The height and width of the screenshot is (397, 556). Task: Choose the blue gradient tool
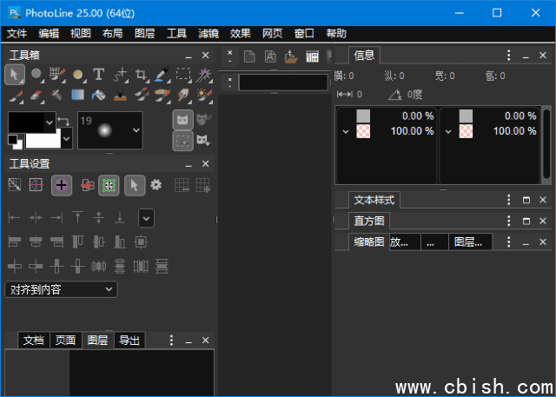click(x=77, y=95)
